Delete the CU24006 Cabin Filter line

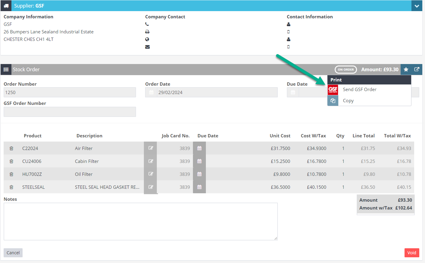pos(11,161)
